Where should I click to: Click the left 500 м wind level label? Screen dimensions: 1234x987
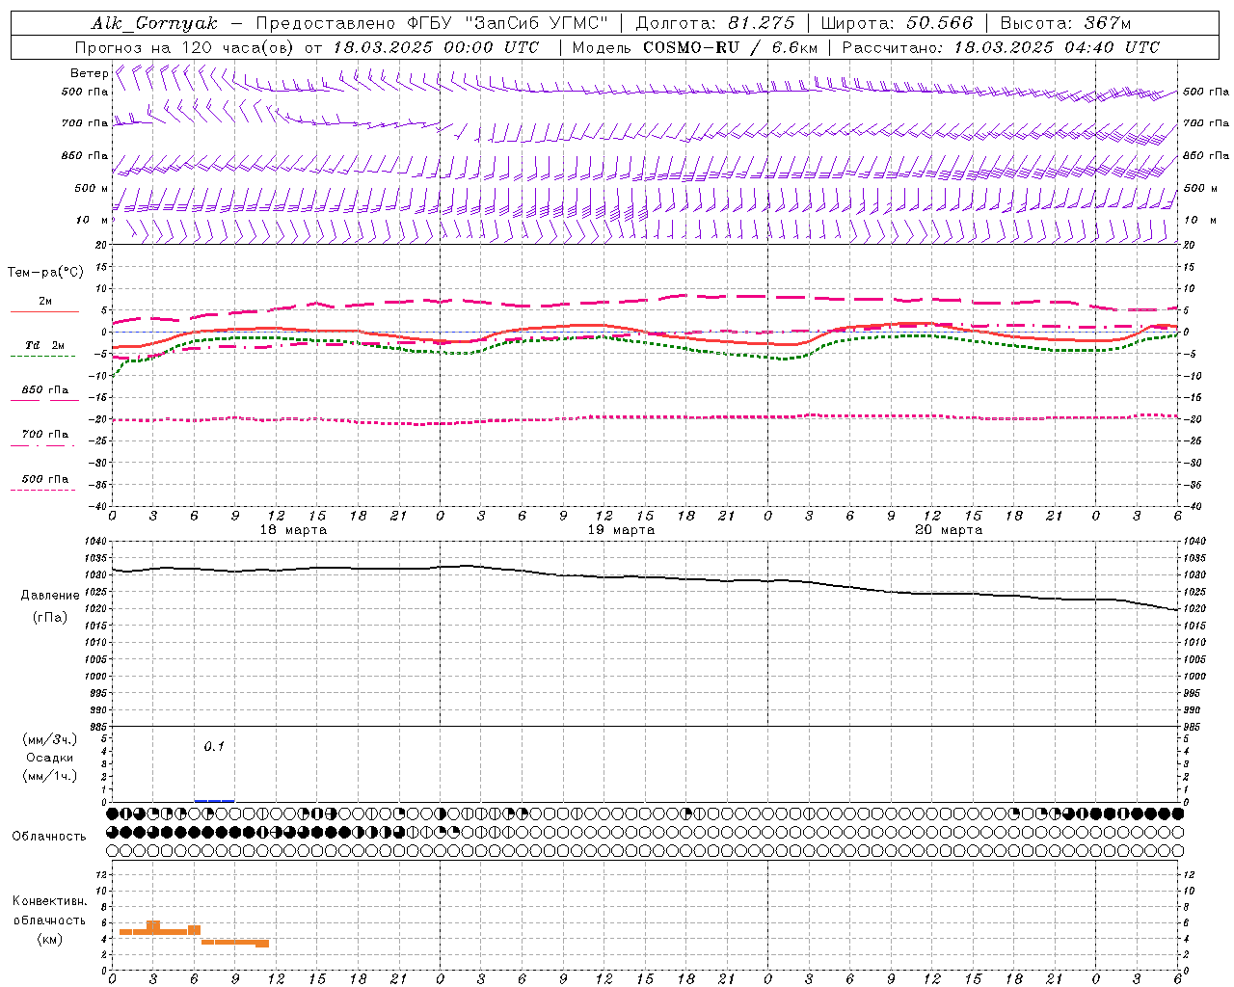click(x=92, y=188)
